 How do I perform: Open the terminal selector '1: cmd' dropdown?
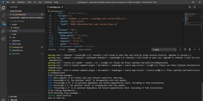(x=164, y=50)
